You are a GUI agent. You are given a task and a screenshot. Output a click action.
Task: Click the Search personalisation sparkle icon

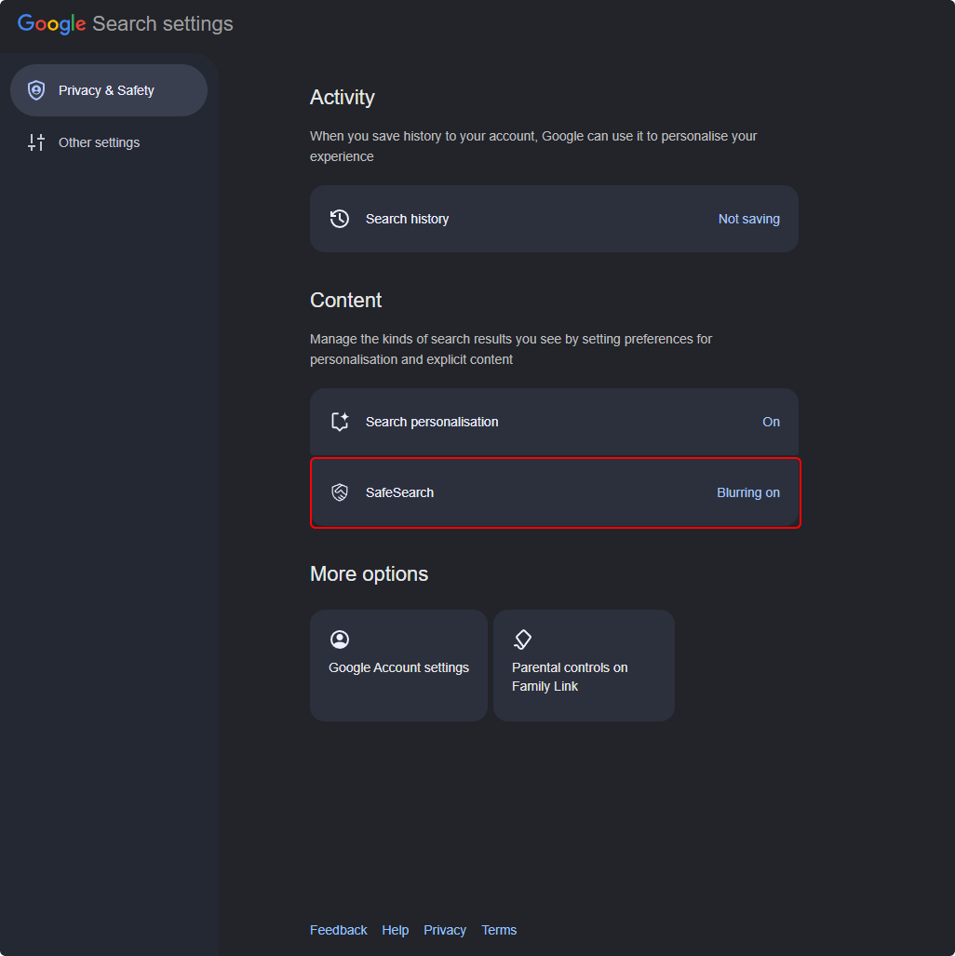point(340,422)
